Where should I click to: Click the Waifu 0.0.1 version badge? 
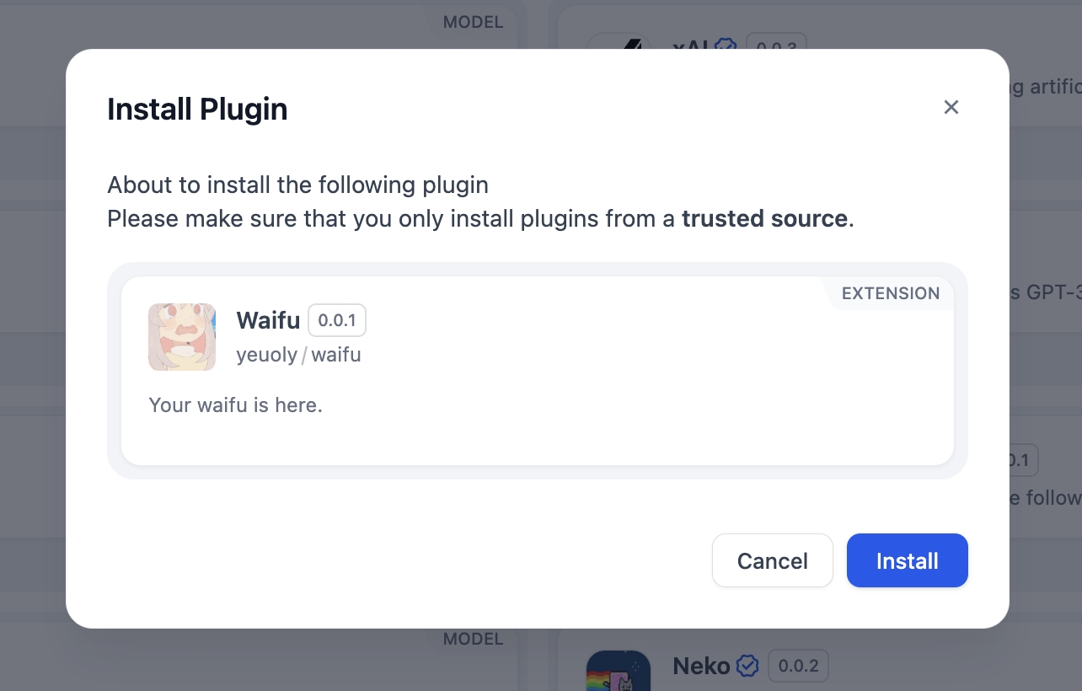coord(337,320)
